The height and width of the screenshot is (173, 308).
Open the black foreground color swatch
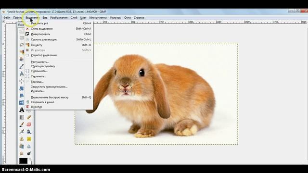click(x=23, y=161)
